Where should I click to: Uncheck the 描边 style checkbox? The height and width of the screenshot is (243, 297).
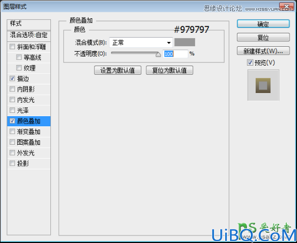[x=12, y=78]
